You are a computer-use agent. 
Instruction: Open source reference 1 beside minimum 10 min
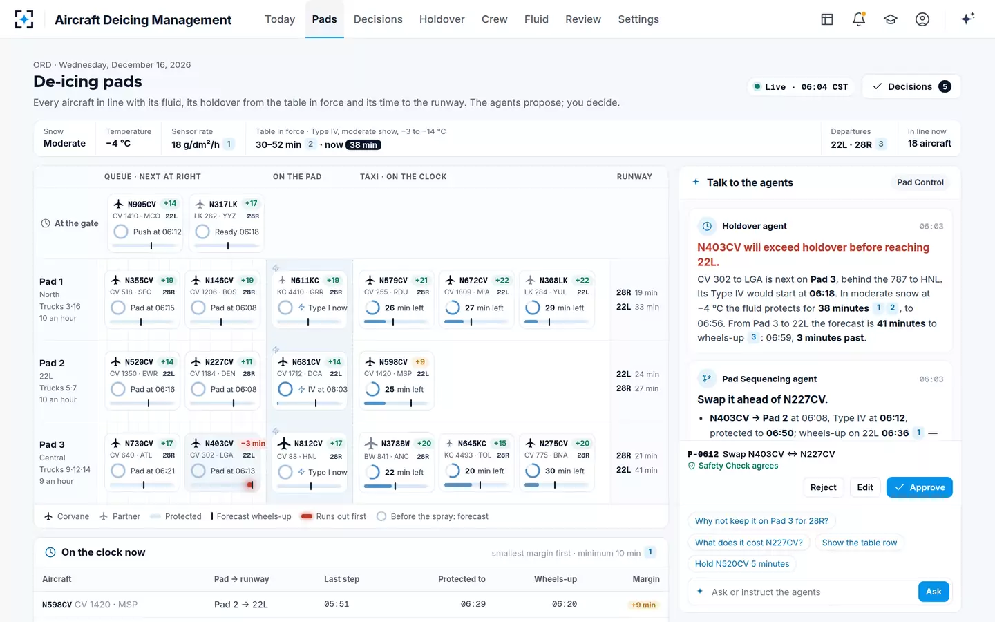pos(650,552)
